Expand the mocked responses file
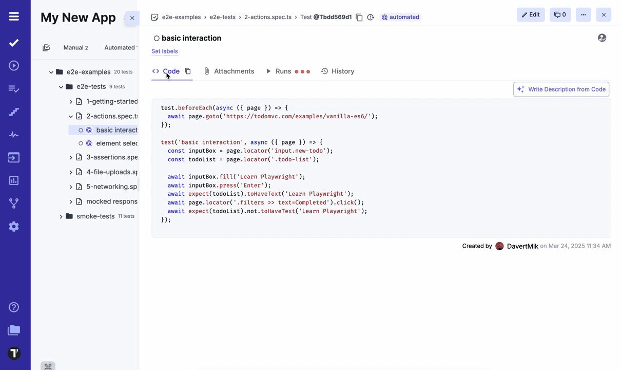 (x=71, y=202)
